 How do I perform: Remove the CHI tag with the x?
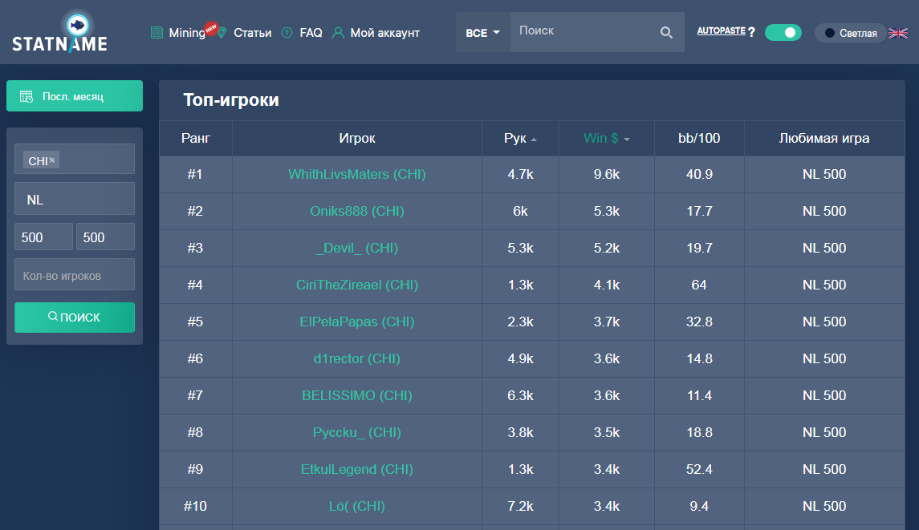pos(52,160)
